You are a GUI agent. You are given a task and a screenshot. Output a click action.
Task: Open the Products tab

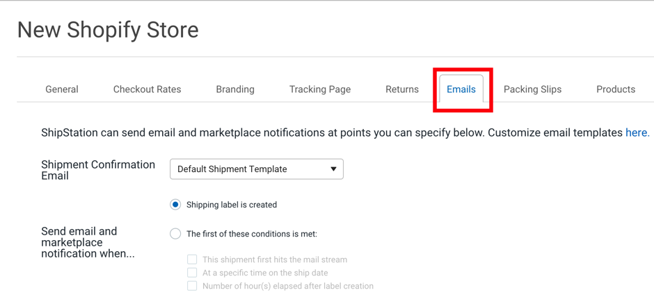(615, 90)
